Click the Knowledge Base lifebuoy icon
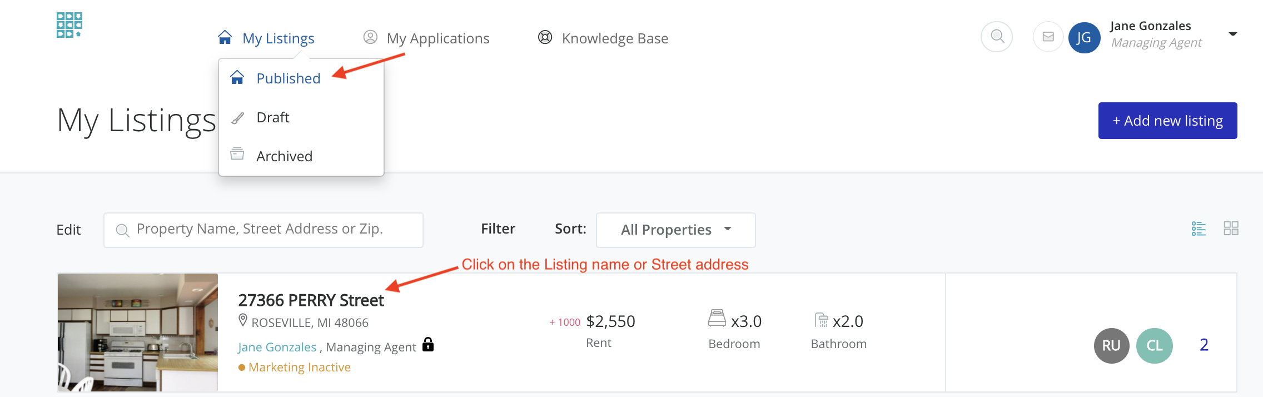 545,38
